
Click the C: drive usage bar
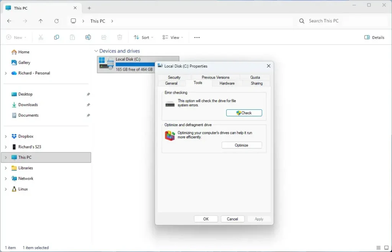[x=135, y=64]
